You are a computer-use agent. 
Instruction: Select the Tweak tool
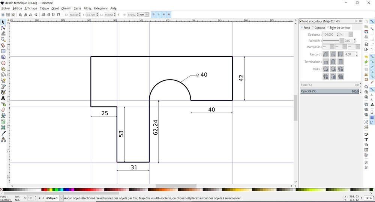[3, 33]
